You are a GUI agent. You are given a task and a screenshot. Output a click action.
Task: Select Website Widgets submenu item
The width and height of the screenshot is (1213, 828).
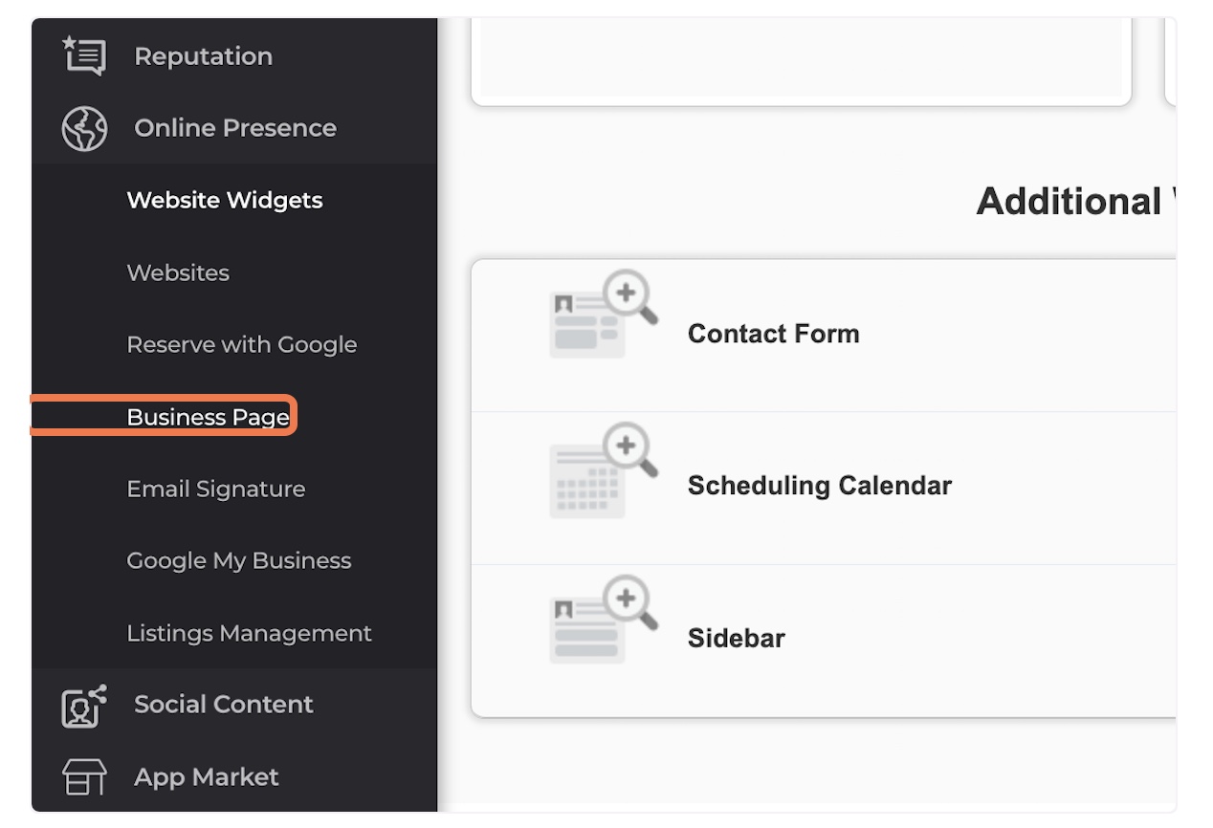point(225,201)
